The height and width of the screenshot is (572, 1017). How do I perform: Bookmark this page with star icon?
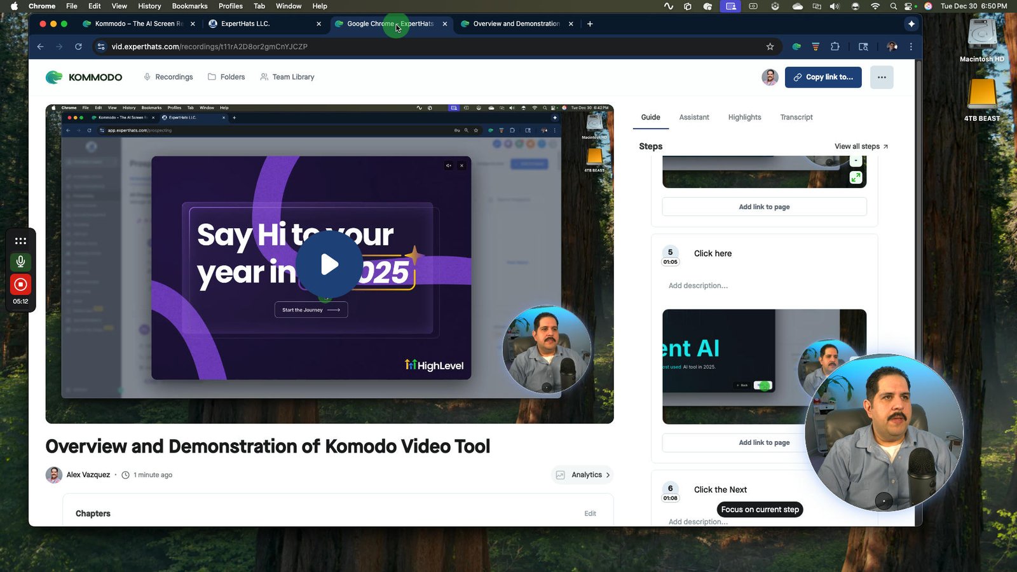click(x=770, y=46)
